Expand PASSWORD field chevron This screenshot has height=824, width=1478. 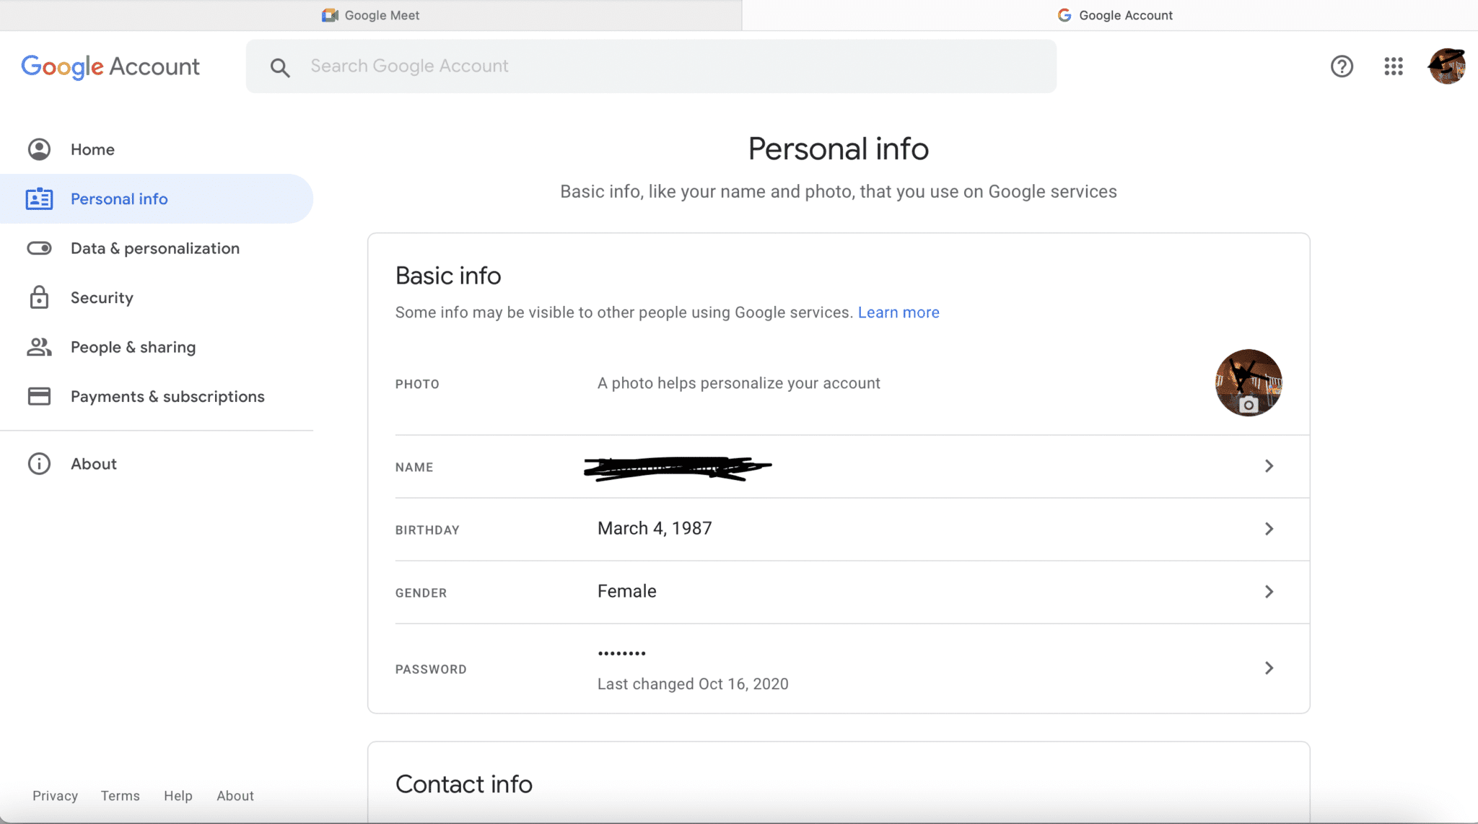coord(1267,667)
